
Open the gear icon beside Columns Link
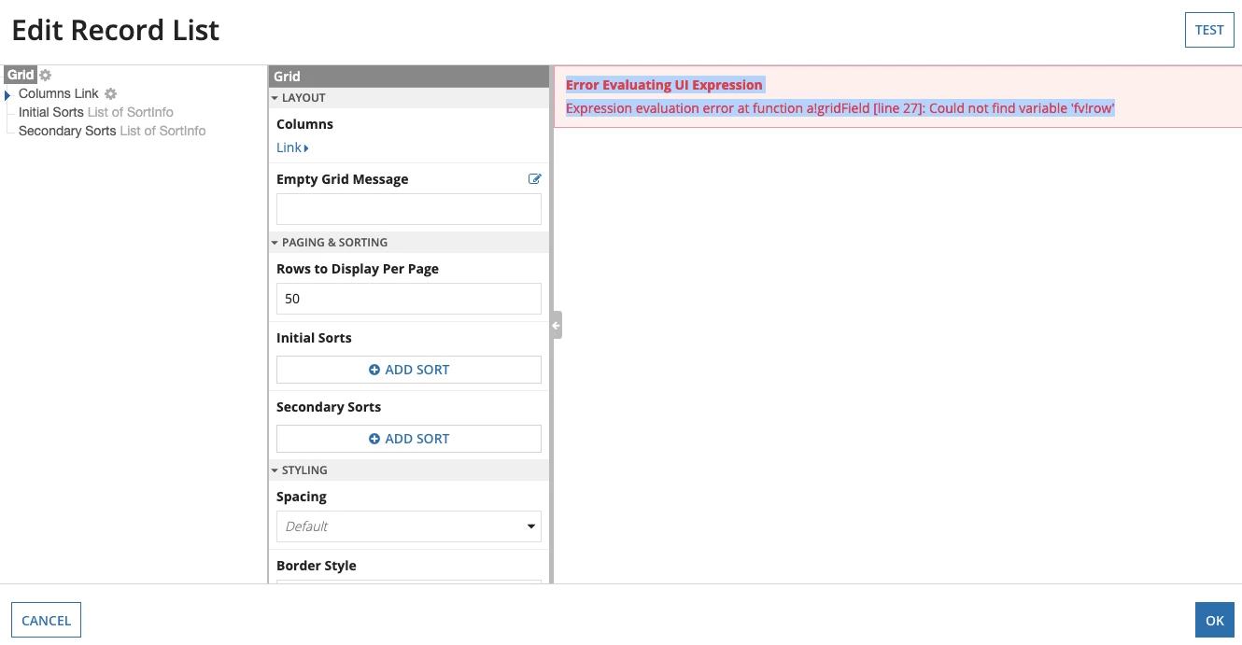tap(110, 93)
